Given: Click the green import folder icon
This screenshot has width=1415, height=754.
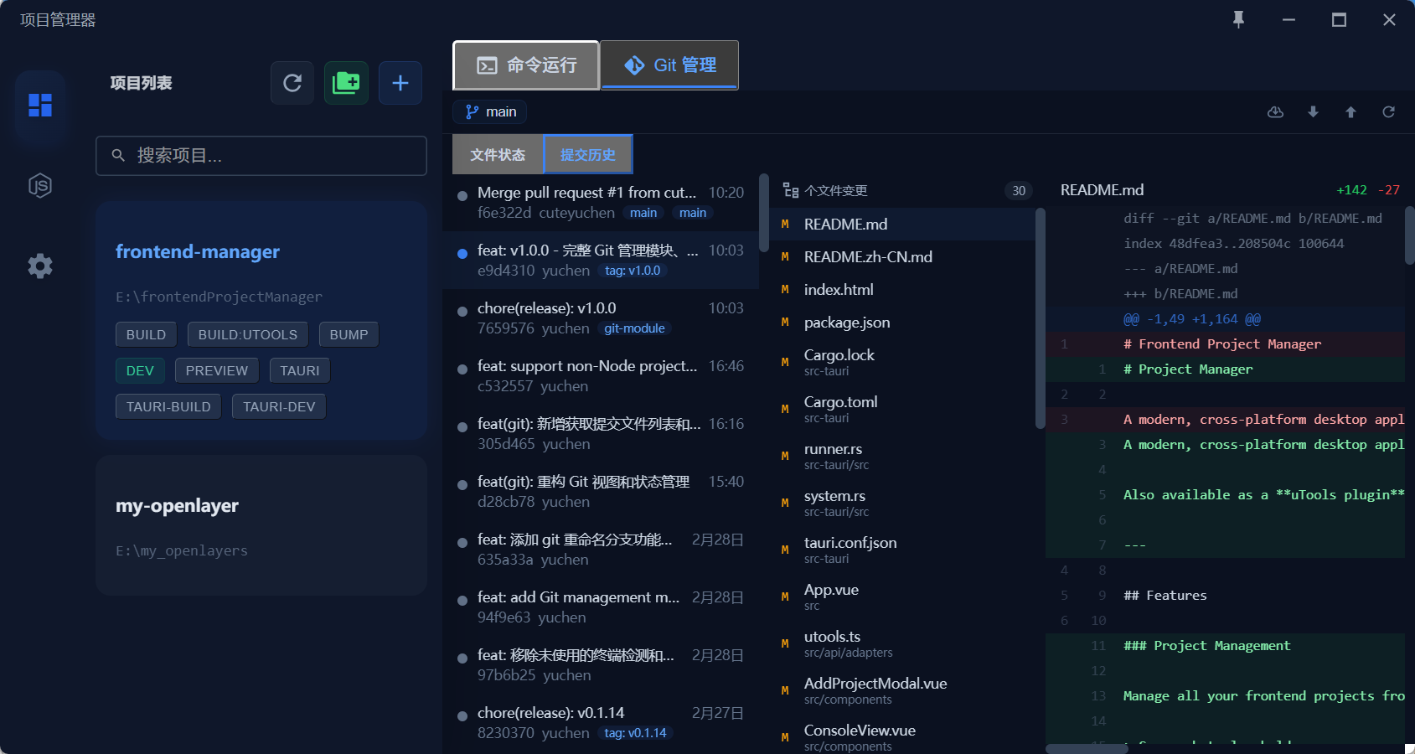Looking at the screenshot, I should pyautogui.click(x=346, y=83).
